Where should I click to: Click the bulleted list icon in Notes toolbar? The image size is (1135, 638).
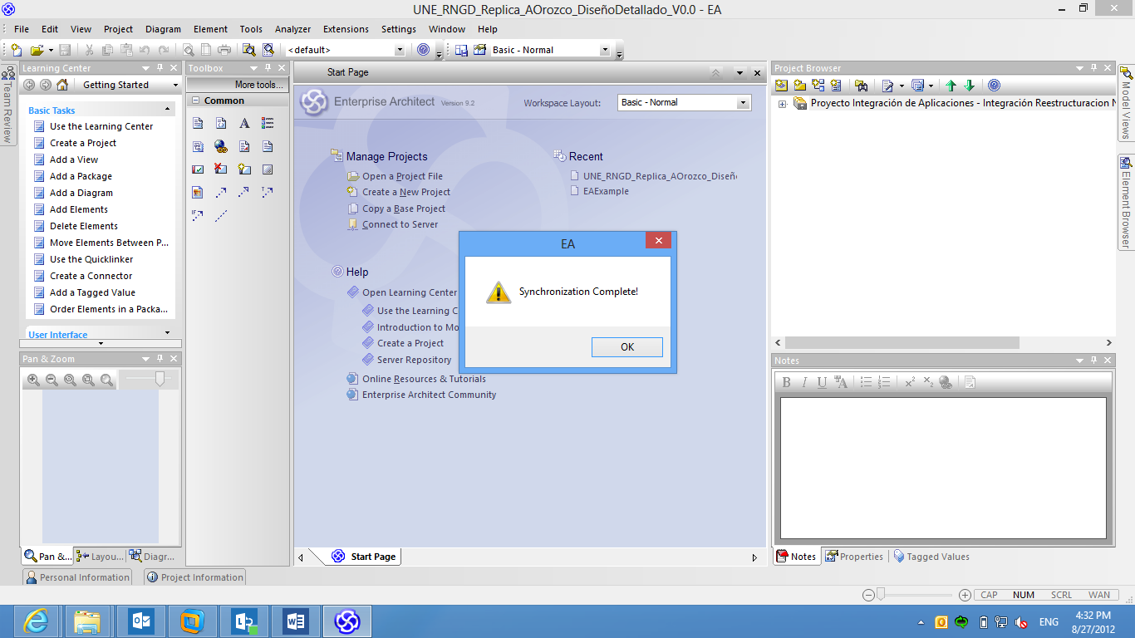coord(866,382)
